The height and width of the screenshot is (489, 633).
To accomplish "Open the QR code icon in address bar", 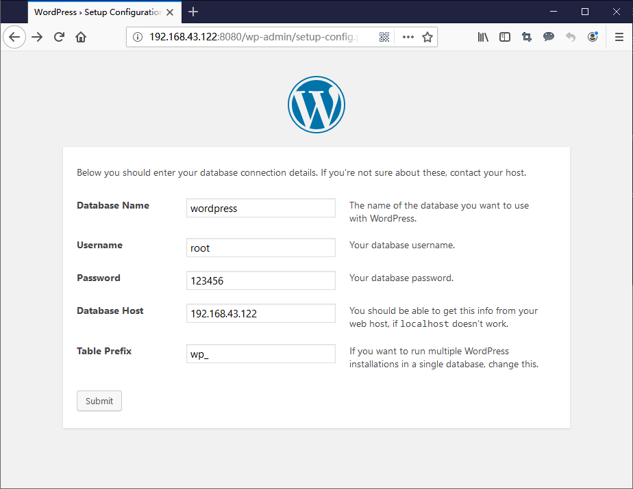I will [x=384, y=37].
